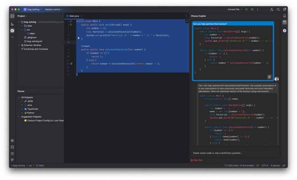
Task: Click the chat input field to ask a question
Action: tap(235, 153)
